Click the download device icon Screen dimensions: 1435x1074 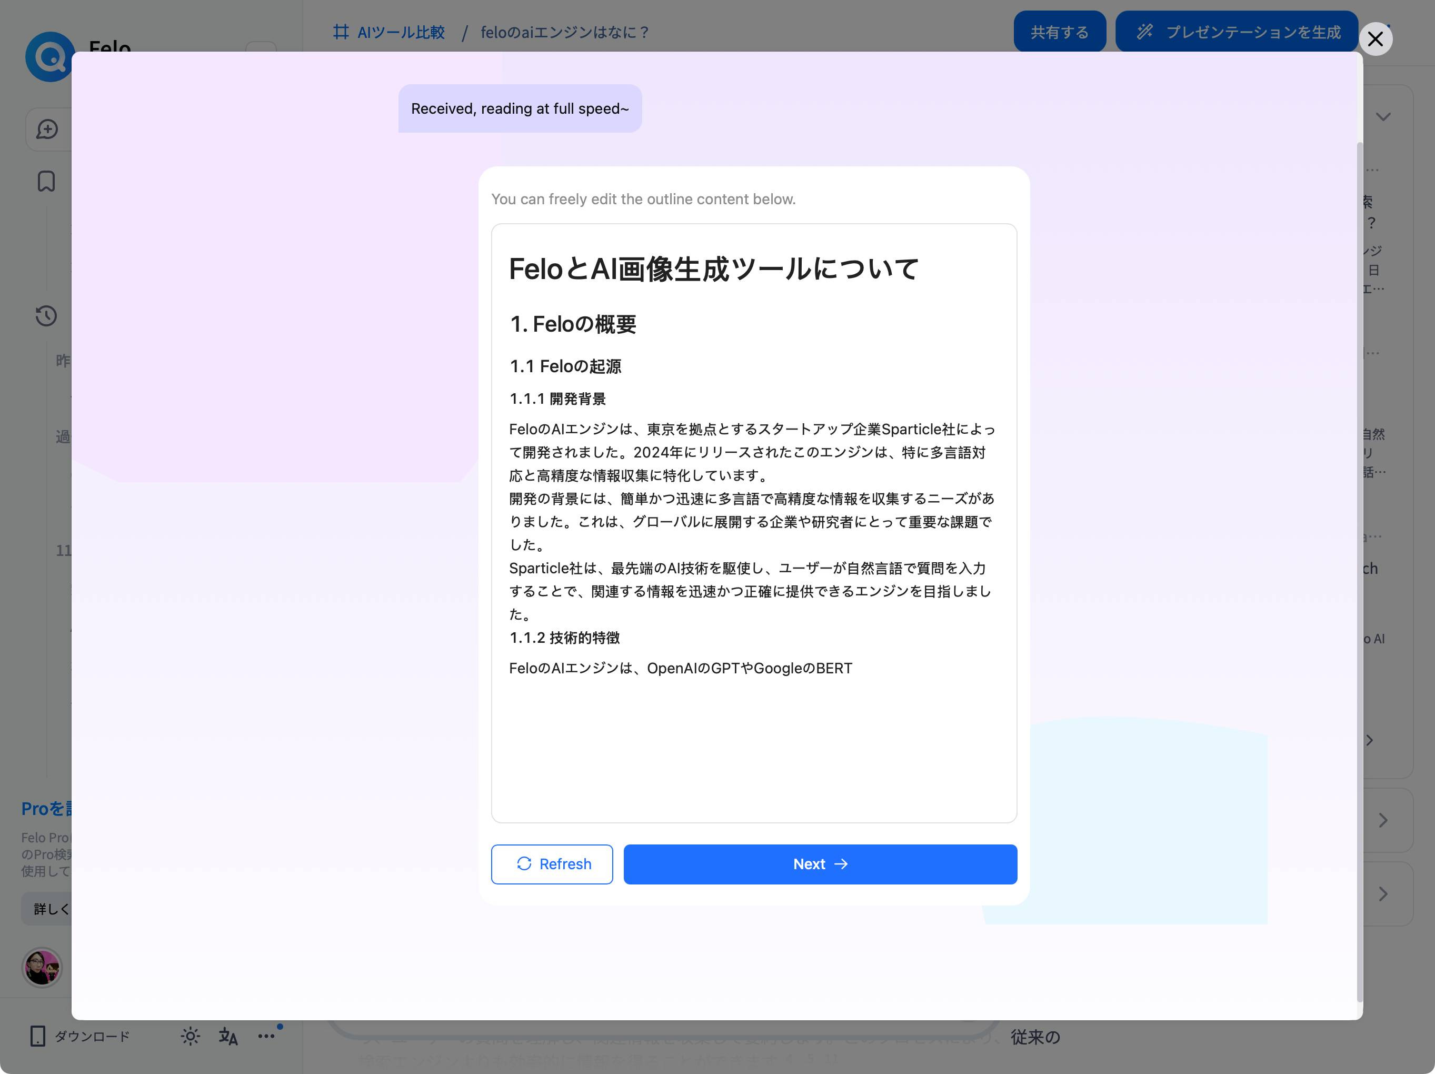coord(38,1036)
